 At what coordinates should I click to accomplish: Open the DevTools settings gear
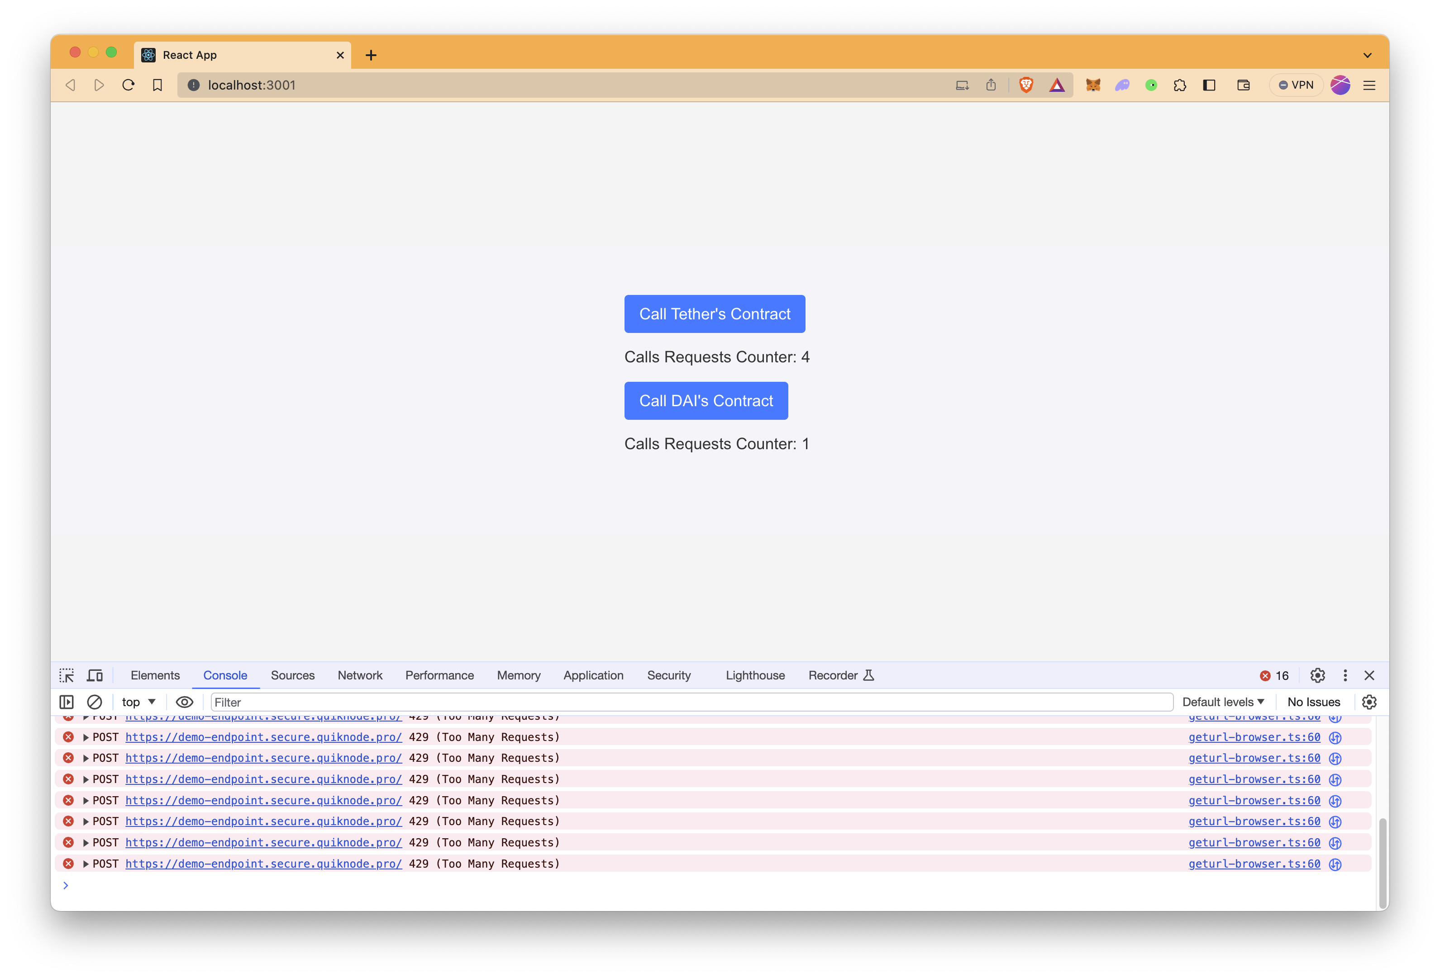click(1318, 674)
